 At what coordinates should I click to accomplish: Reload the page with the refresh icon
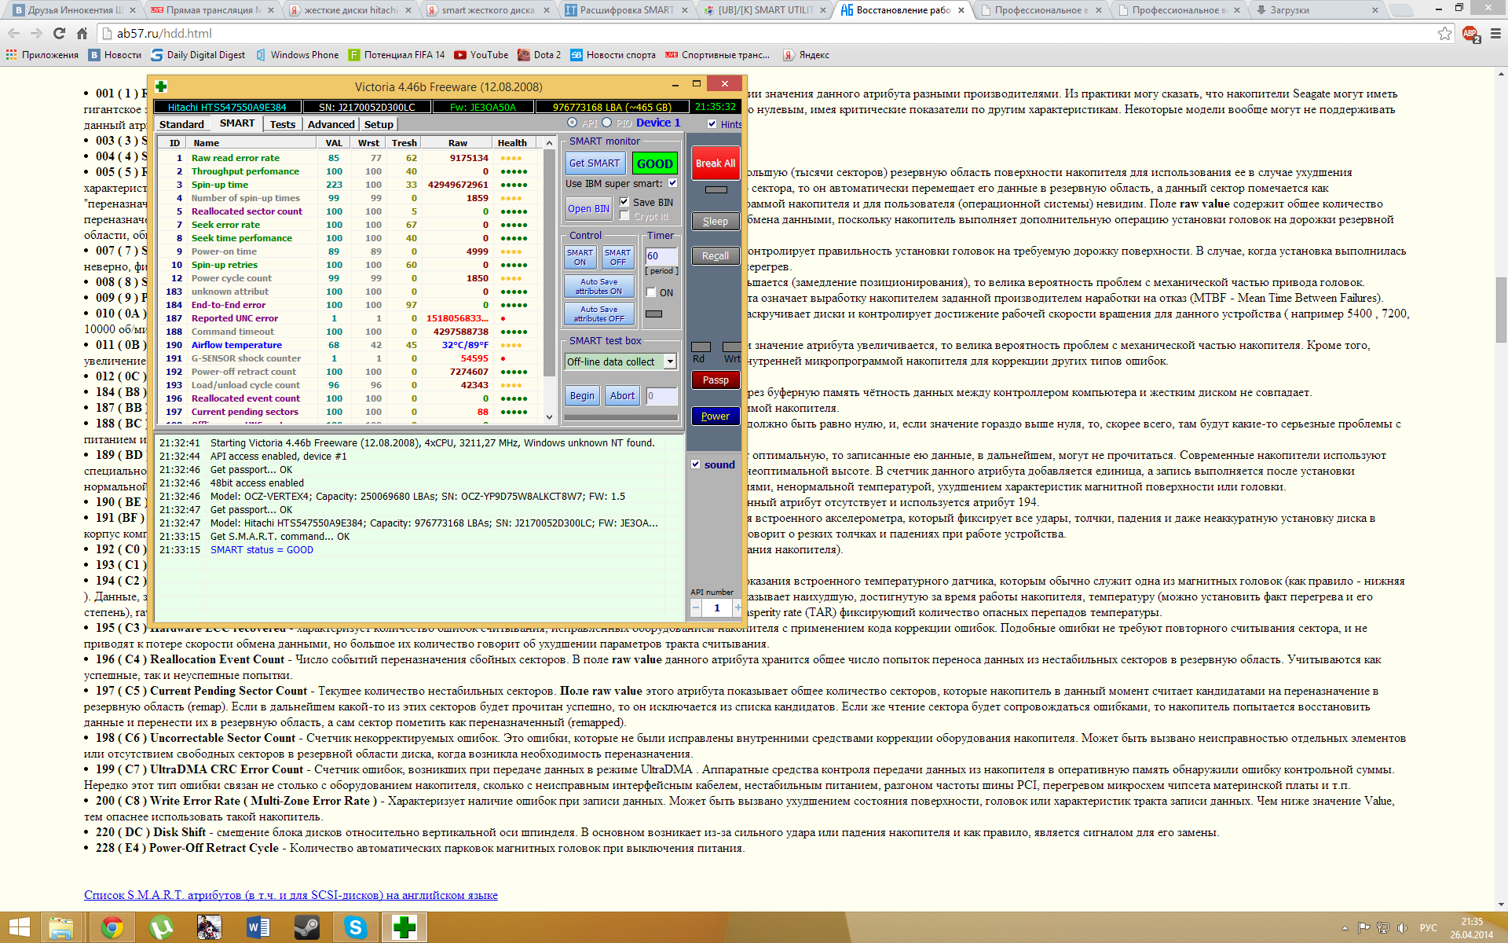click(x=59, y=34)
